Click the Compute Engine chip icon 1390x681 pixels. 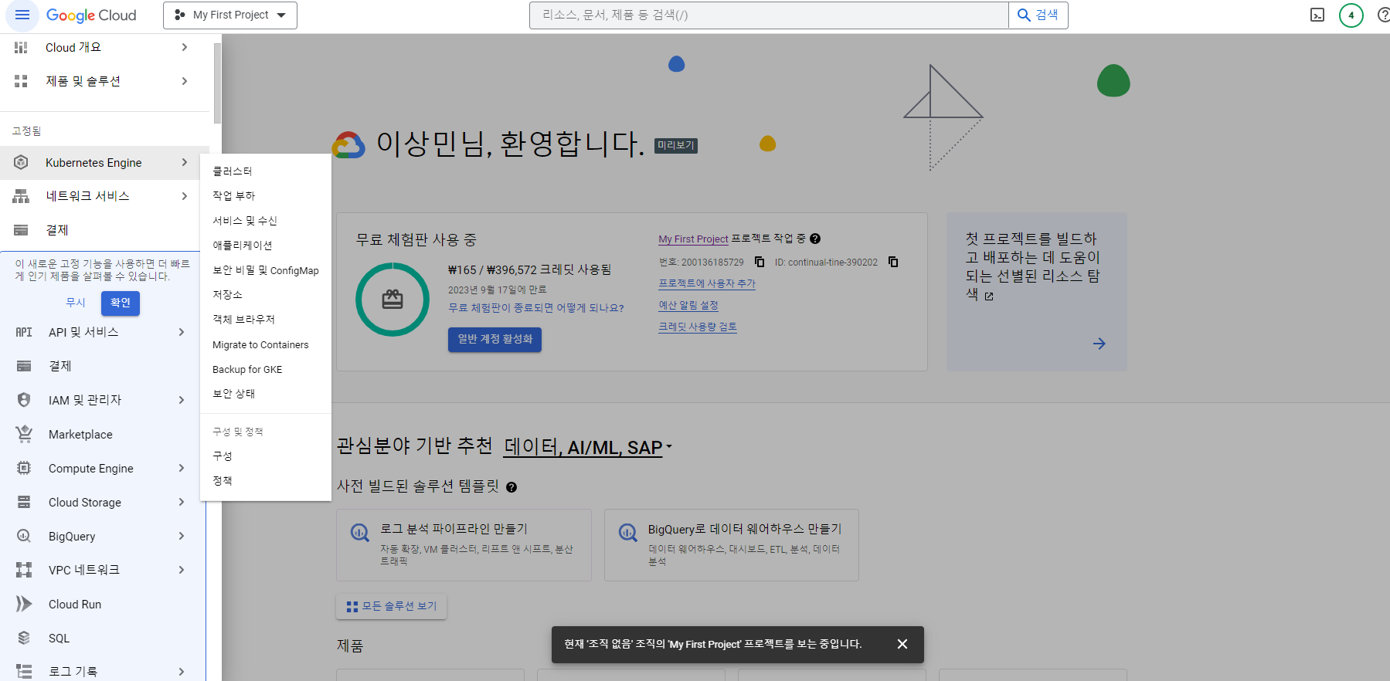point(24,468)
